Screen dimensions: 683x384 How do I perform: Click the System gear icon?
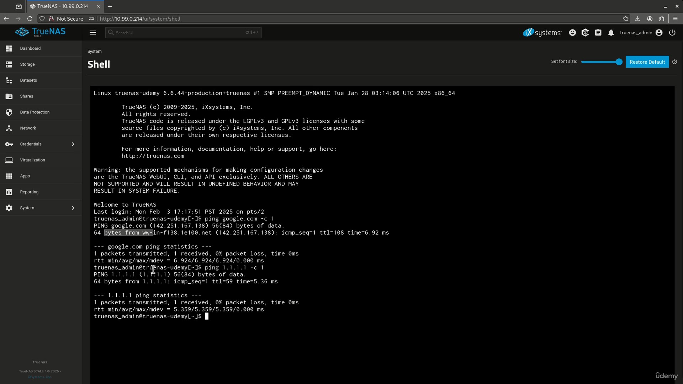pyautogui.click(x=9, y=208)
